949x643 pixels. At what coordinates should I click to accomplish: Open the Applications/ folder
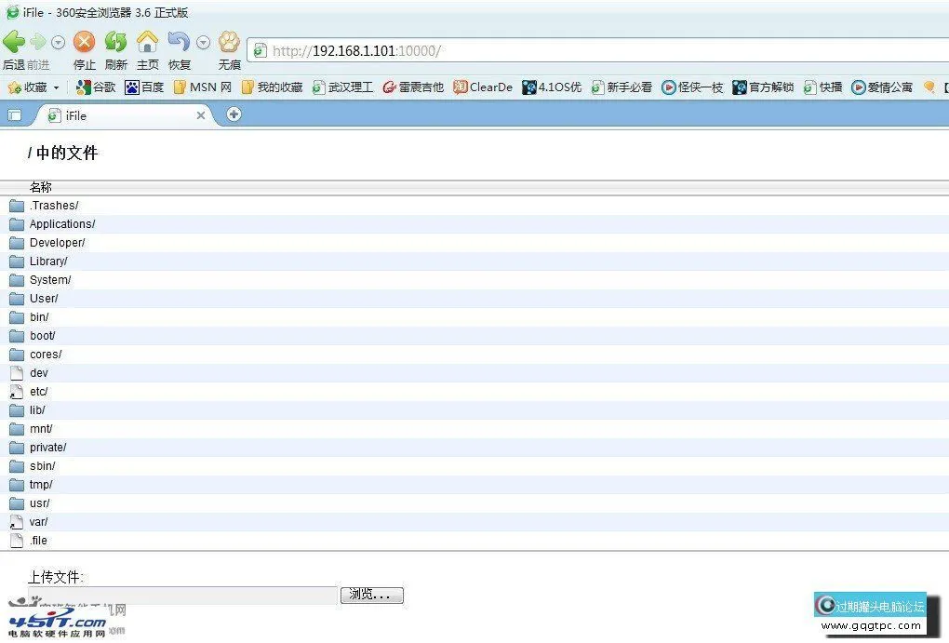[x=61, y=224]
